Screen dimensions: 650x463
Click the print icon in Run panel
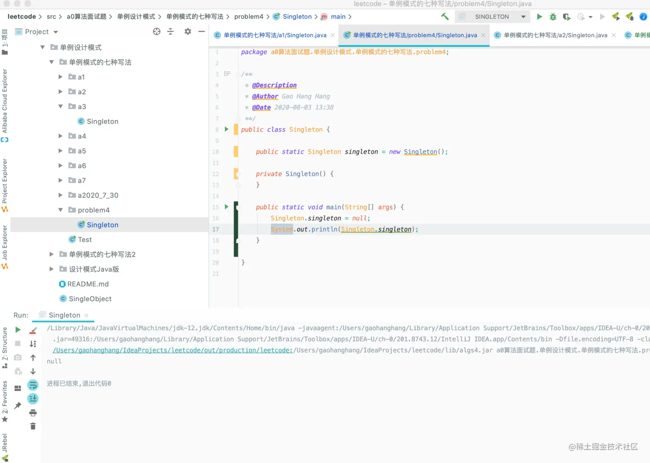(x=33, y=412)
